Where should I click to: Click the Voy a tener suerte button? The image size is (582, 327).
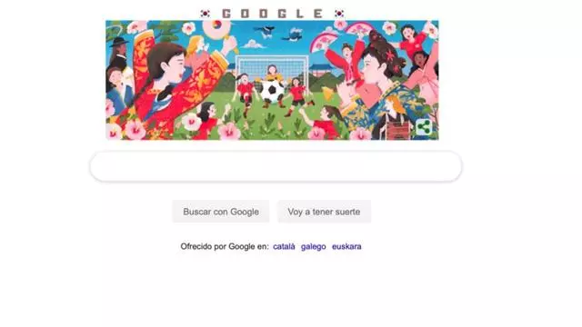[324, 212]
